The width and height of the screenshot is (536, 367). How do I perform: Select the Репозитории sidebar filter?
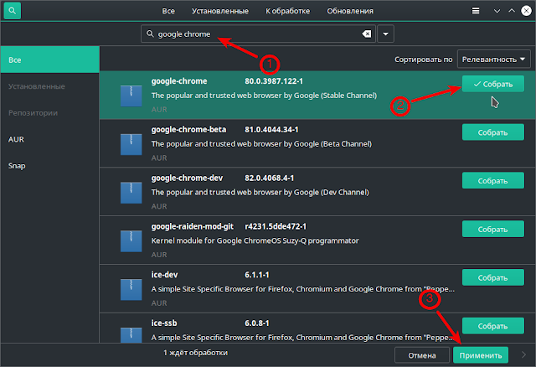tap(50, 112)
